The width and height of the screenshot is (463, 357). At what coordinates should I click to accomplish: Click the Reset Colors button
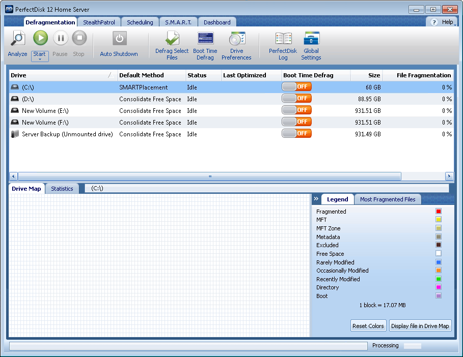point(368,326)
